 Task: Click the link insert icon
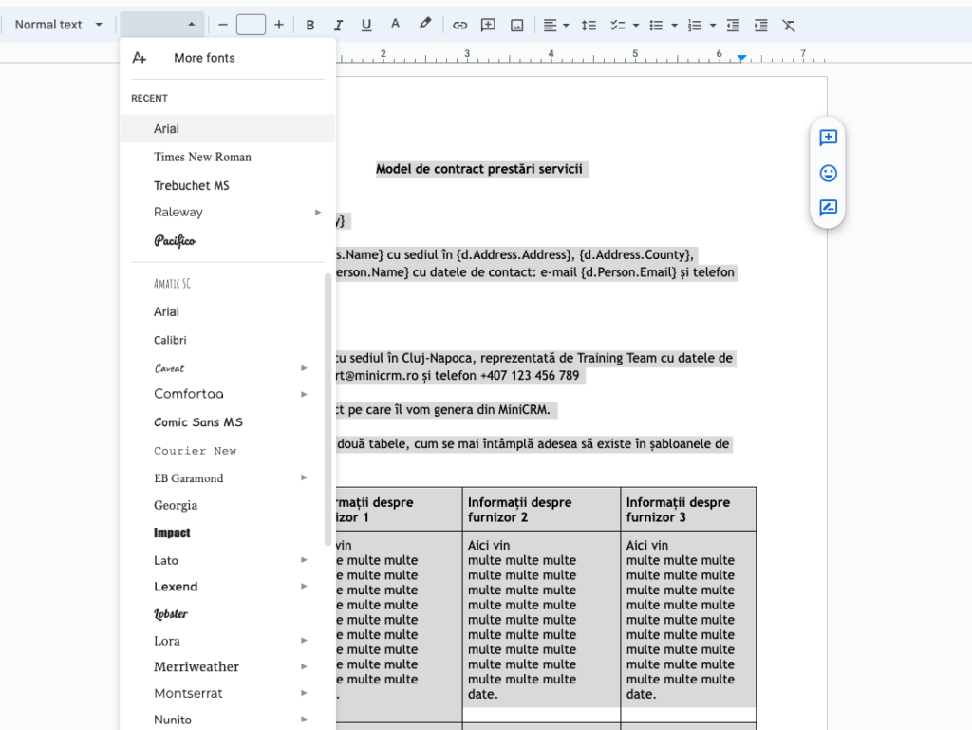click(x=459, y=26)
